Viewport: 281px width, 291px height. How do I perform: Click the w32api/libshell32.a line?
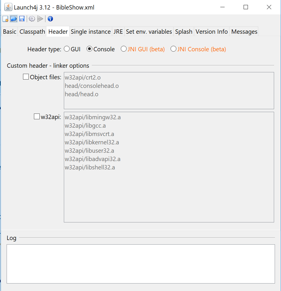90,167
